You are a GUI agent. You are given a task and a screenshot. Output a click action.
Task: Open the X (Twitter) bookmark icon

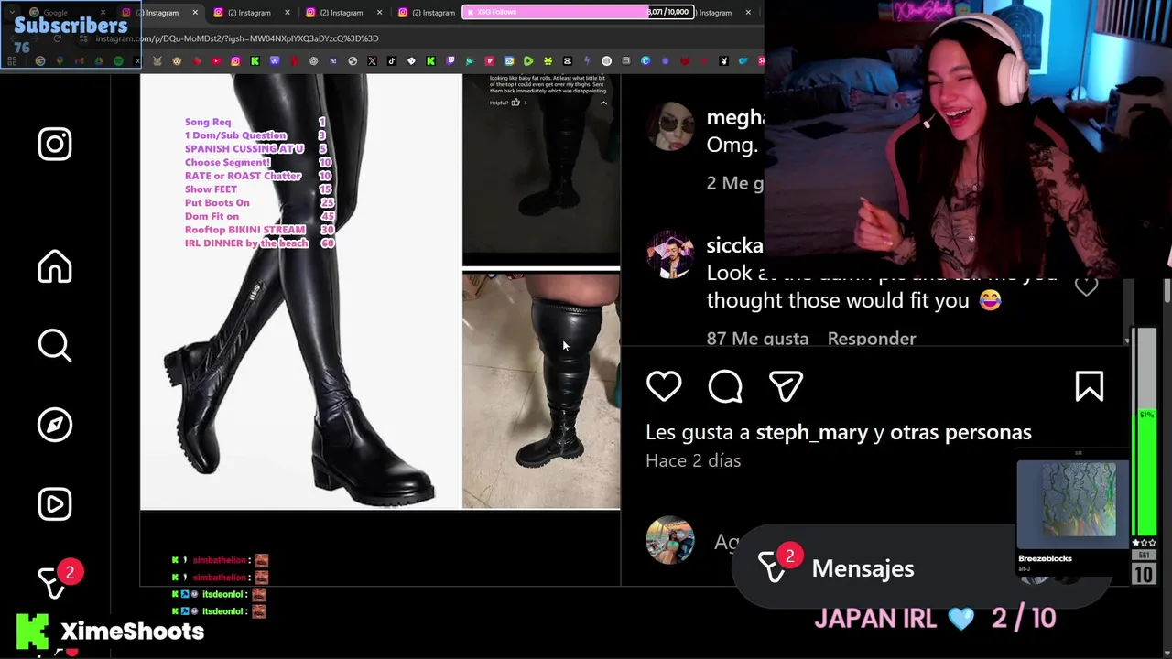(x=372, y=61)
